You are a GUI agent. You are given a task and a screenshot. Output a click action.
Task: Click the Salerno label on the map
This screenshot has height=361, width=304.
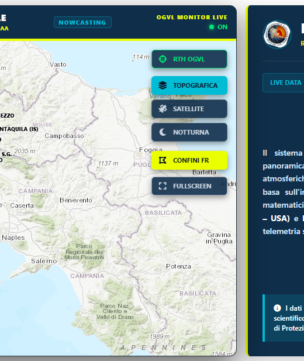point(44,261)
